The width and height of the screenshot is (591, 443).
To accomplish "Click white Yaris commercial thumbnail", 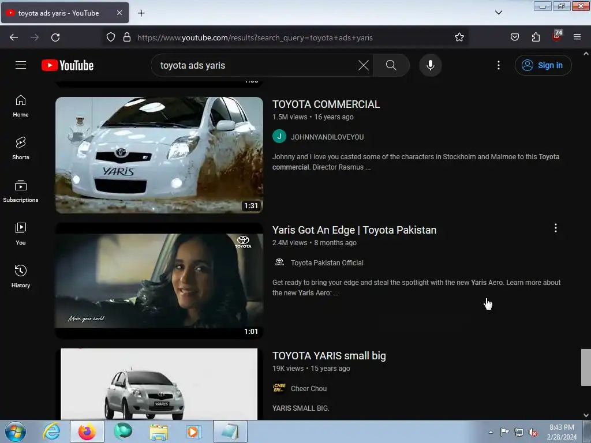I will click(159, 155).
